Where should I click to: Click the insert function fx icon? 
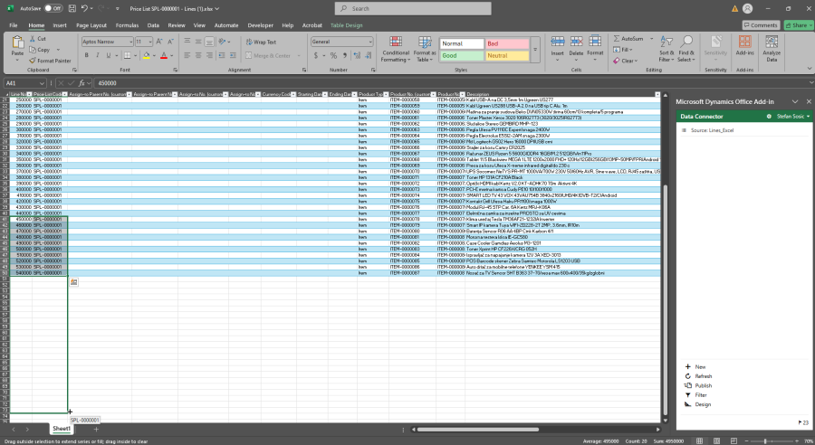point(82,83)
